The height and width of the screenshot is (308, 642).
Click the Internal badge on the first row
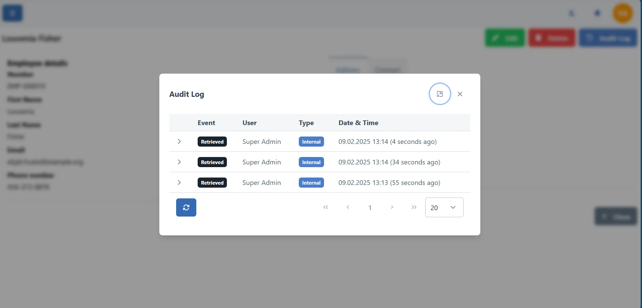[311, 142]
